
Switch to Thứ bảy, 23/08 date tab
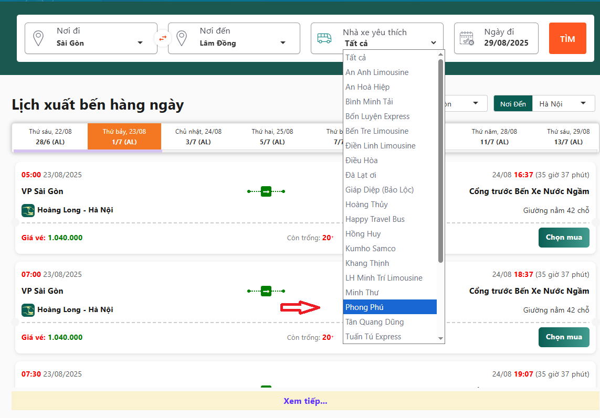coord(124,136)
